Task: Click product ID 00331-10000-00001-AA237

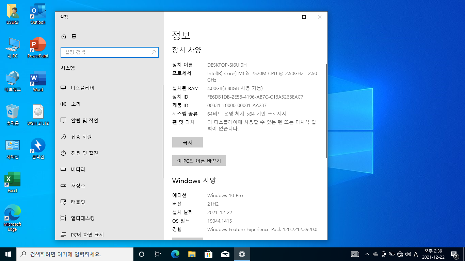Action: click(x=237, y=105)
